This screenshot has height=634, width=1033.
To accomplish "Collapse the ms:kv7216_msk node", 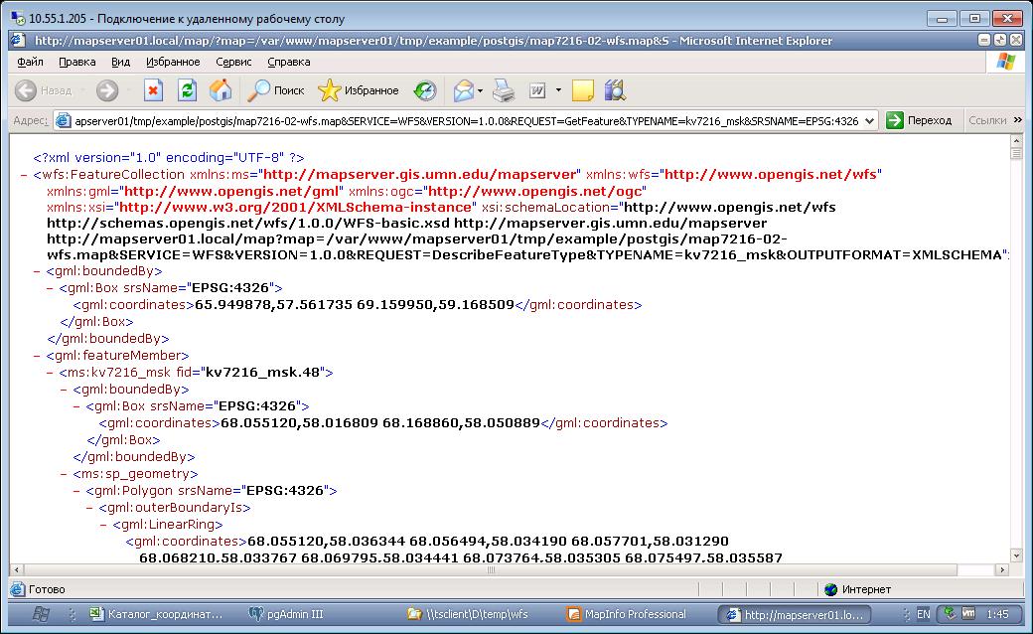I will coord(50,373).
